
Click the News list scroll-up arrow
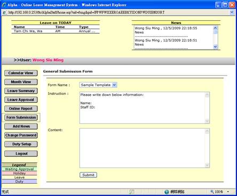point(215,28)
